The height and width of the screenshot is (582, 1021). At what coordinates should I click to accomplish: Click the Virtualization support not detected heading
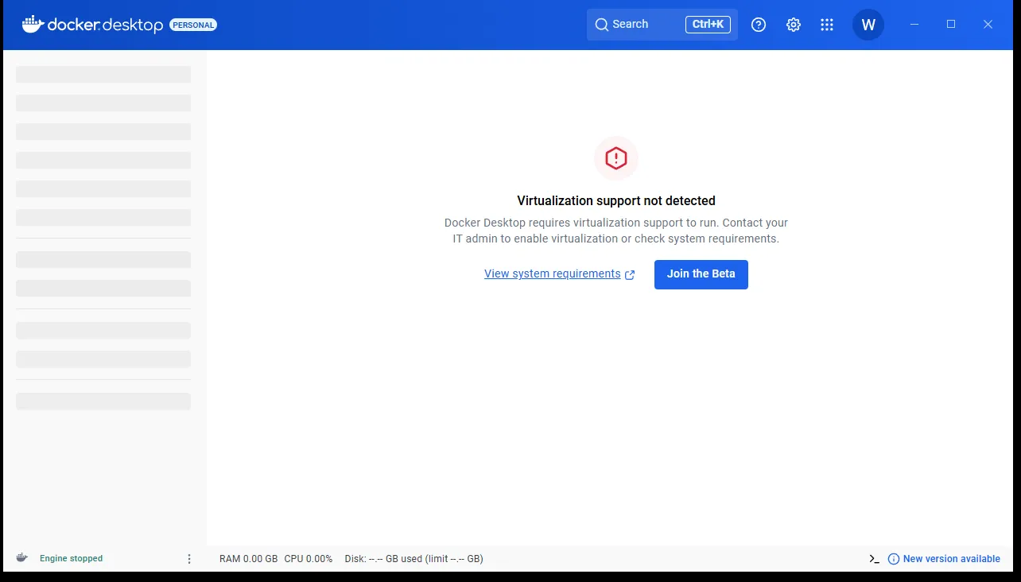(x=616, y=201)
